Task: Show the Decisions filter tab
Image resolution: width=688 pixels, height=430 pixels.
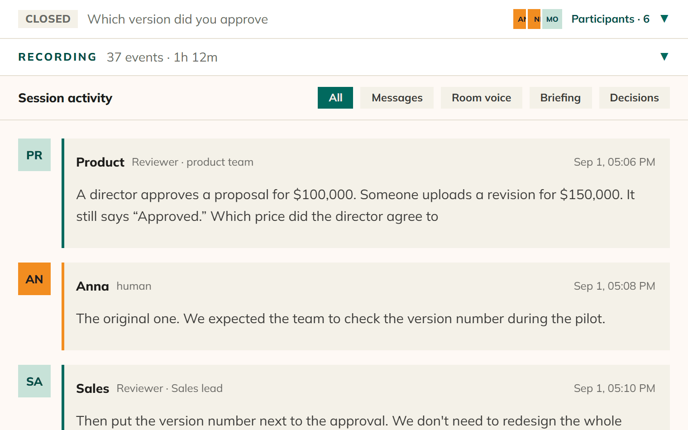Action: (x=635, y=98)
